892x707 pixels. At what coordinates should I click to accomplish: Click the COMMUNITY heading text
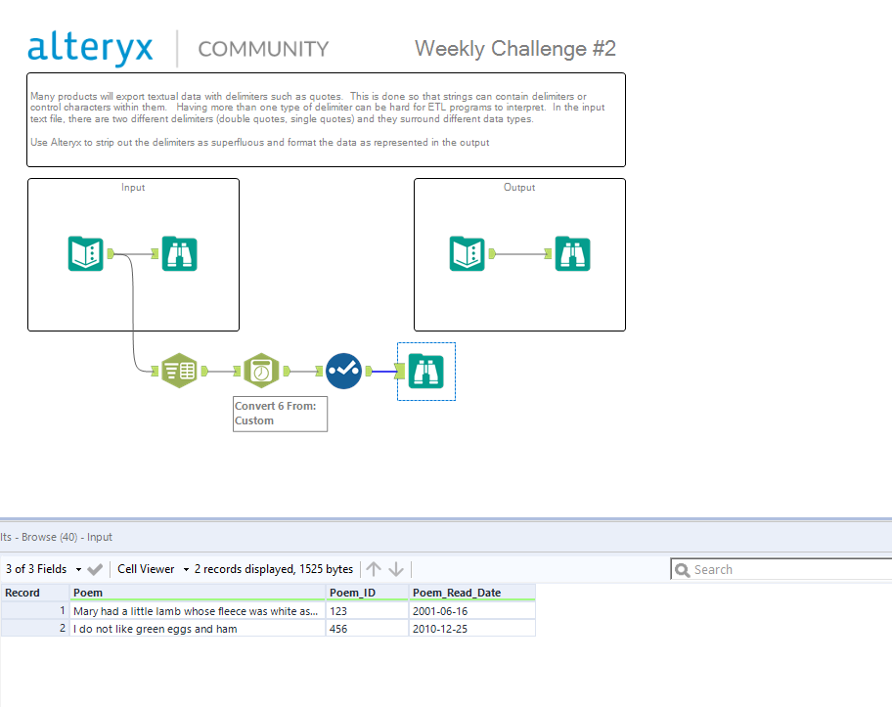[x=263, y=49]
